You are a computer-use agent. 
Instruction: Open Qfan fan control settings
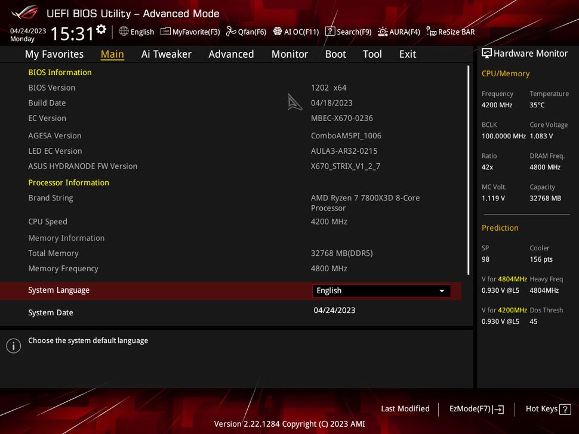pos(246,32)
